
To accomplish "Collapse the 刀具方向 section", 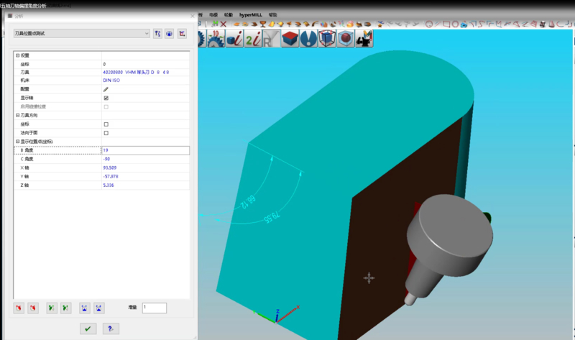I will [x=17, y=115].
